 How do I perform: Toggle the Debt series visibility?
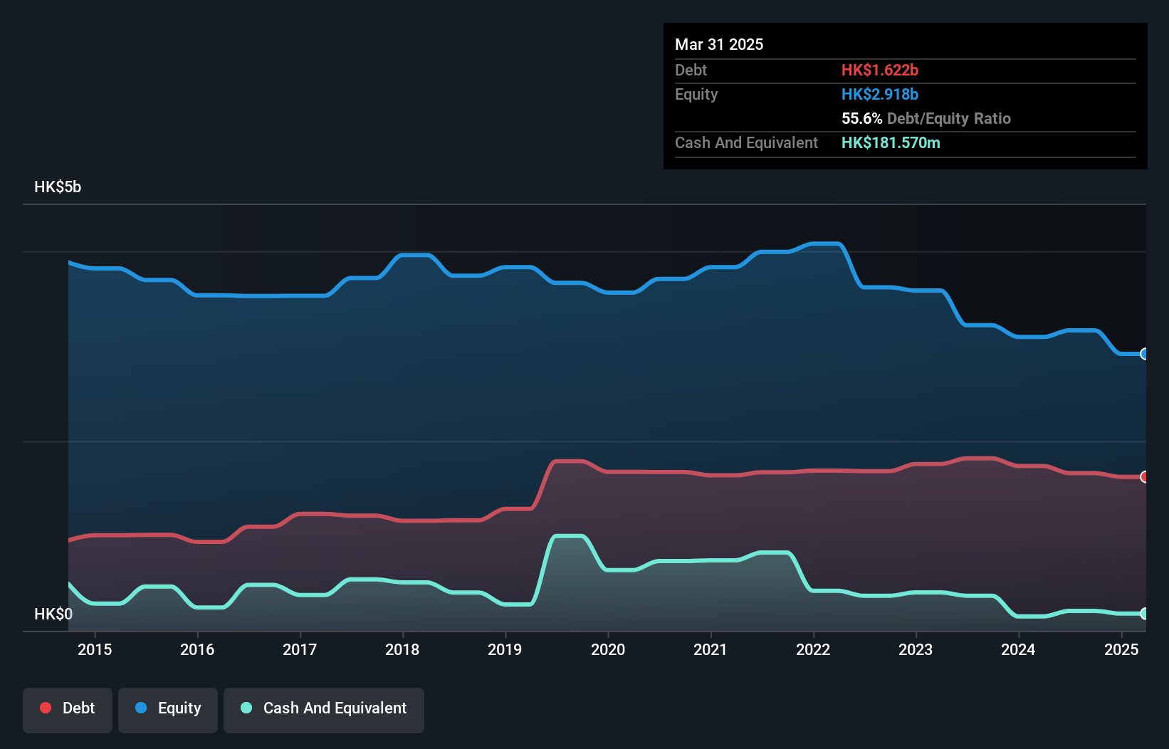[x=68, y=708]
